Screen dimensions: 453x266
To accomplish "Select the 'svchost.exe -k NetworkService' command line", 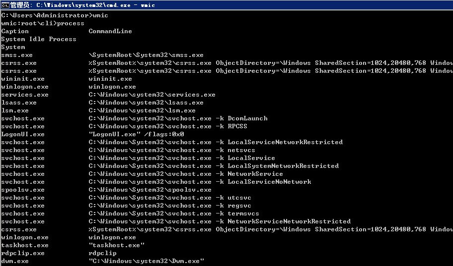I will point(186,174).
